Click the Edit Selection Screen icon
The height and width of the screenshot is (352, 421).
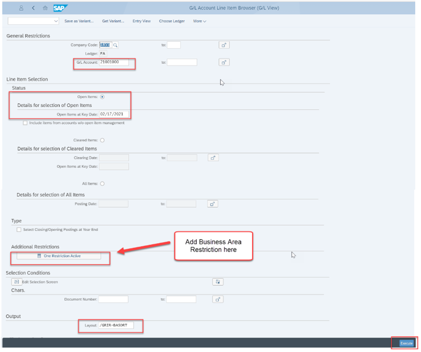point(16,282)
